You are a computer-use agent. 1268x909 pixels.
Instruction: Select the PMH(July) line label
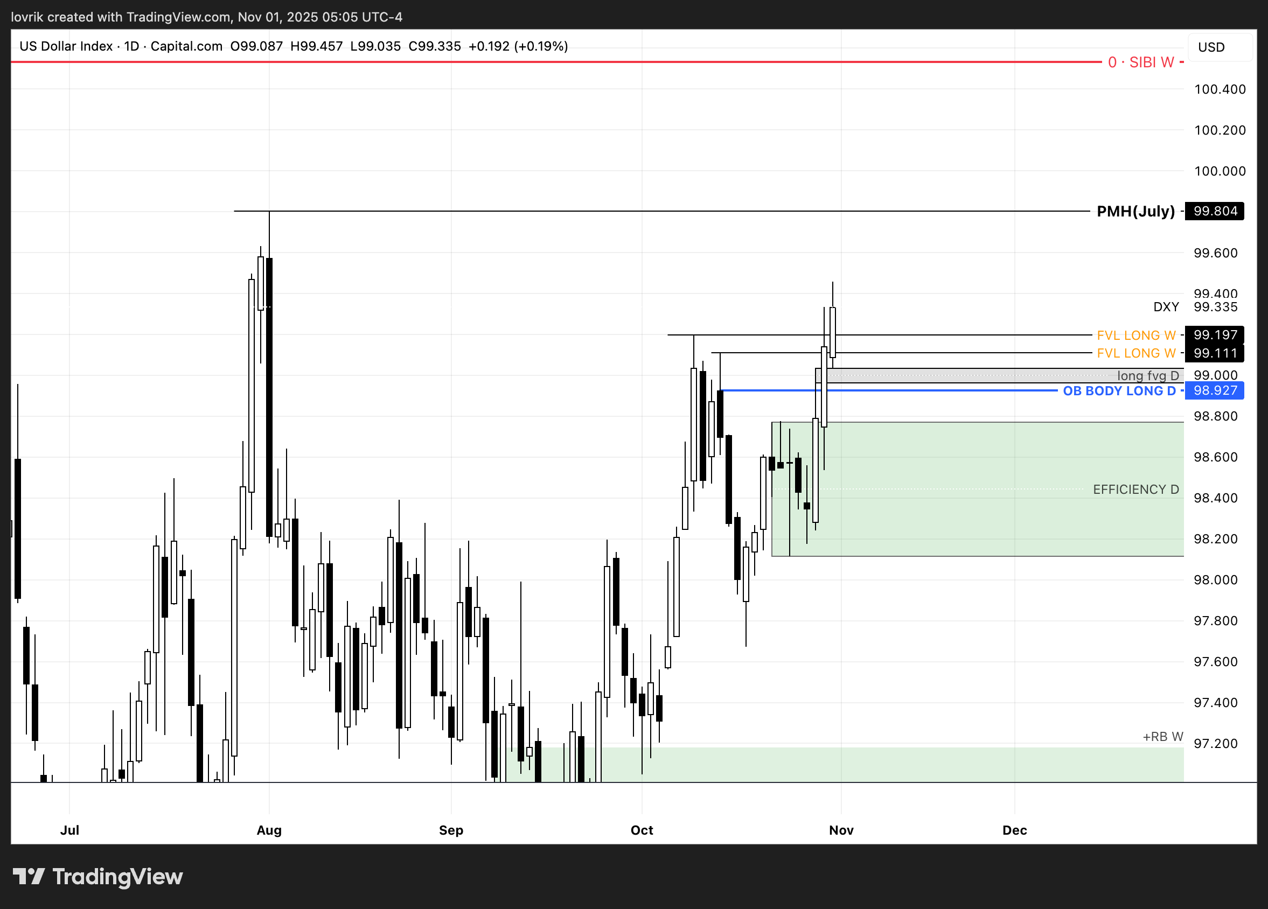tap(1135, 211)
